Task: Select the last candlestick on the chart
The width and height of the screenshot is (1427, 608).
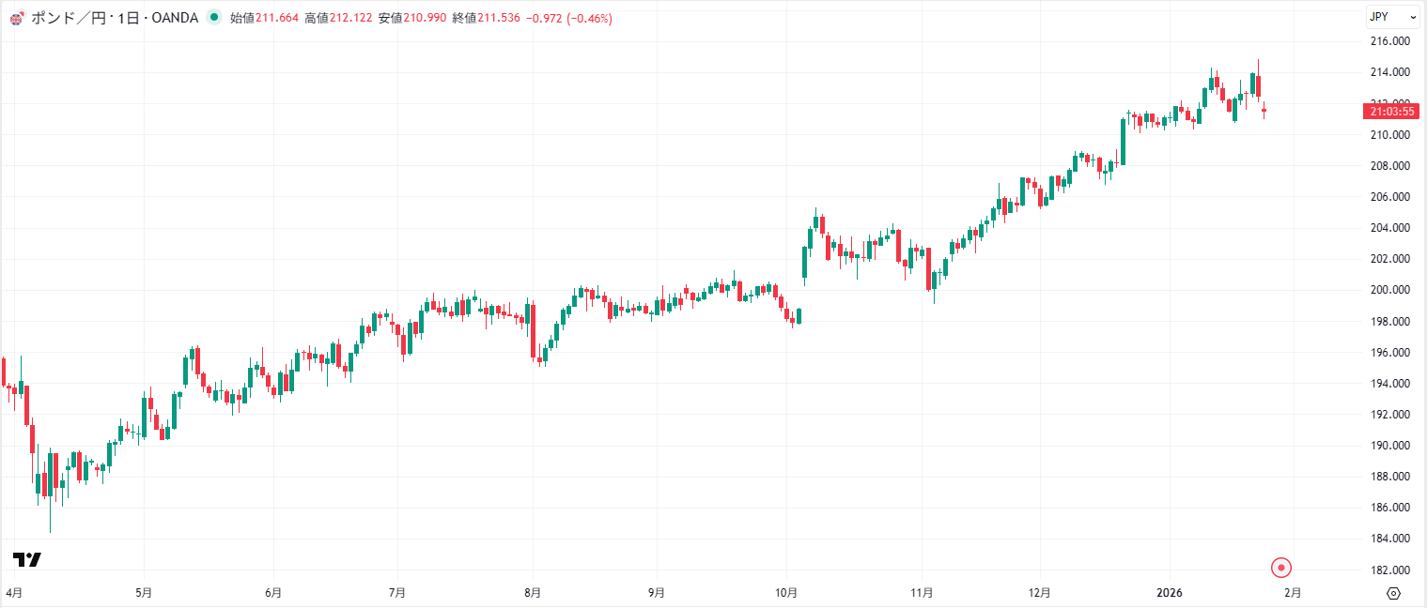Action: [1264, 111]
